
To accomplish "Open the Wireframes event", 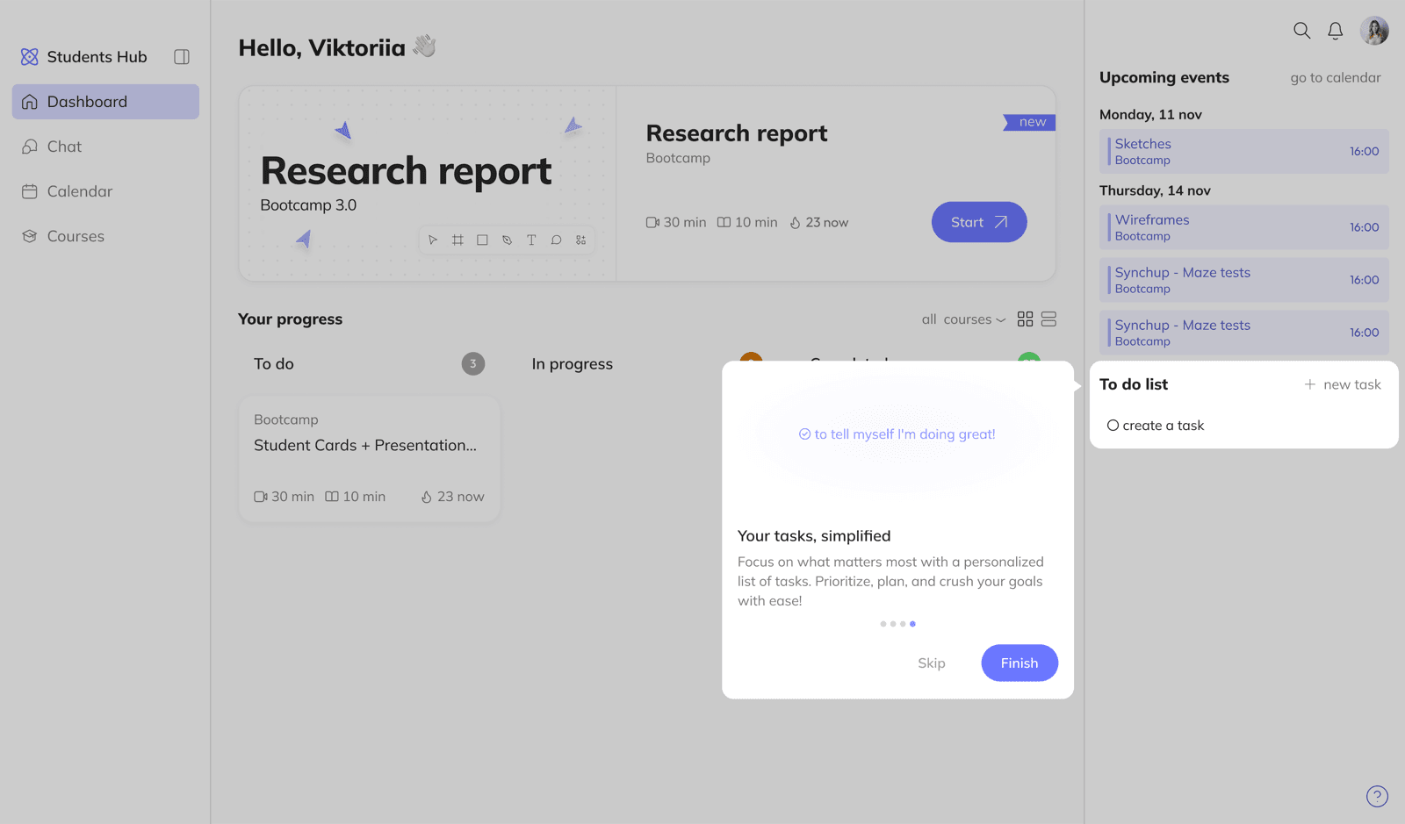I will [1243, 227].
